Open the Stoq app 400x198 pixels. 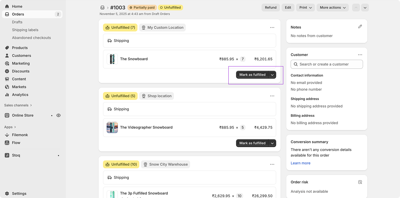tap(16, 155)
